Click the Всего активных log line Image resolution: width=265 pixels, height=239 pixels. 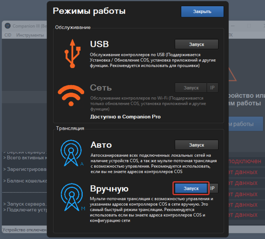(x=25, y=158)
